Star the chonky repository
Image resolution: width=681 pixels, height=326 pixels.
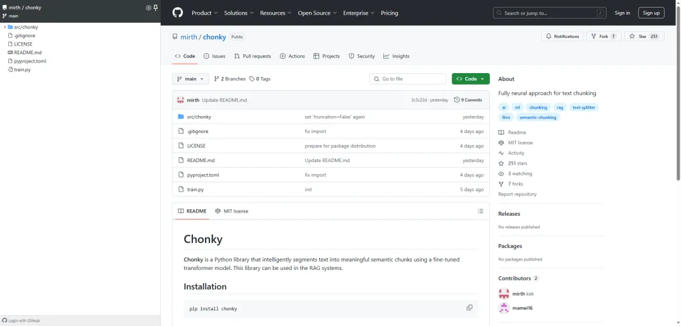tap(644, 37)
